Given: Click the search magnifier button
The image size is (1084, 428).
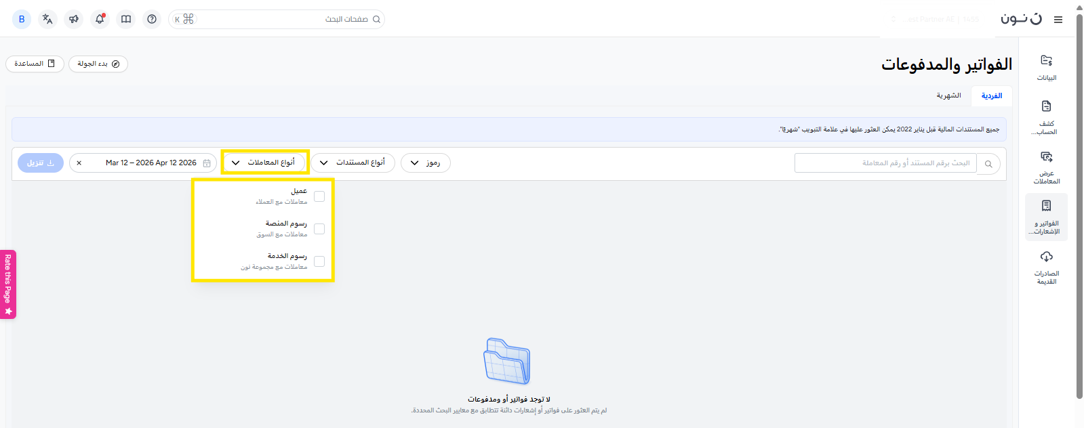Looking at the screenshot, I should pos(988,164).
